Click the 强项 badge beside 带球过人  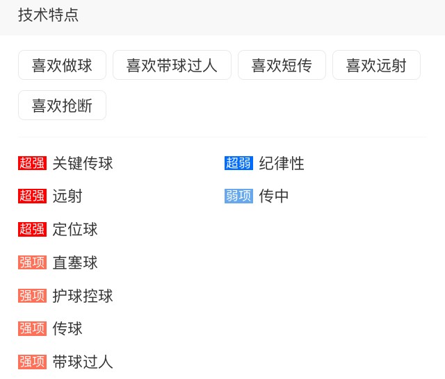click(32, 362)
